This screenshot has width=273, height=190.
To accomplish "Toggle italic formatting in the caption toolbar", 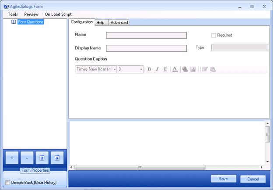I will (157, 69).
